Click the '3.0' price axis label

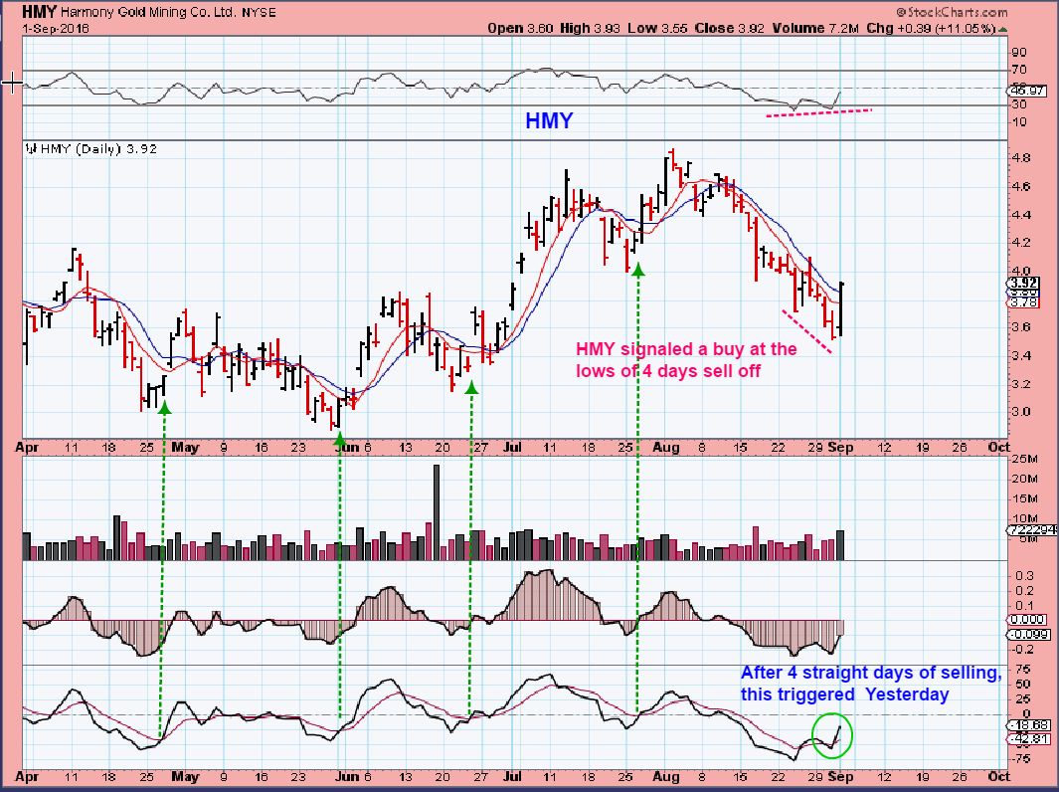(x=1020, y=412)
